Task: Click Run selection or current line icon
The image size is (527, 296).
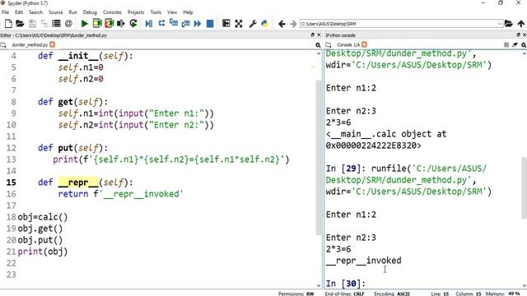Action: pos(121,24)
